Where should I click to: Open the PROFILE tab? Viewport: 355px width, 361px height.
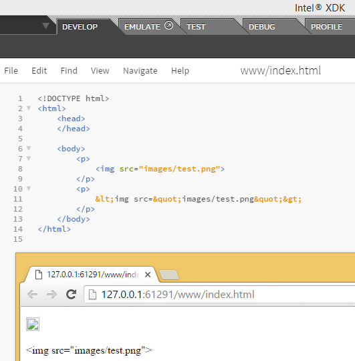[x=326, y=27]
